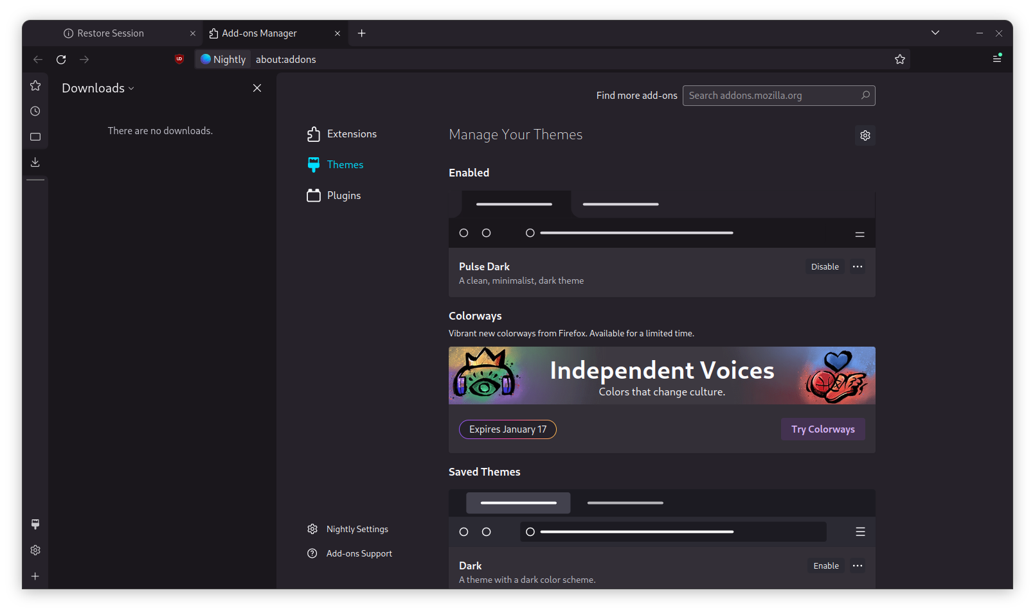Click the Expires January 17 badge

click(508, 429)
